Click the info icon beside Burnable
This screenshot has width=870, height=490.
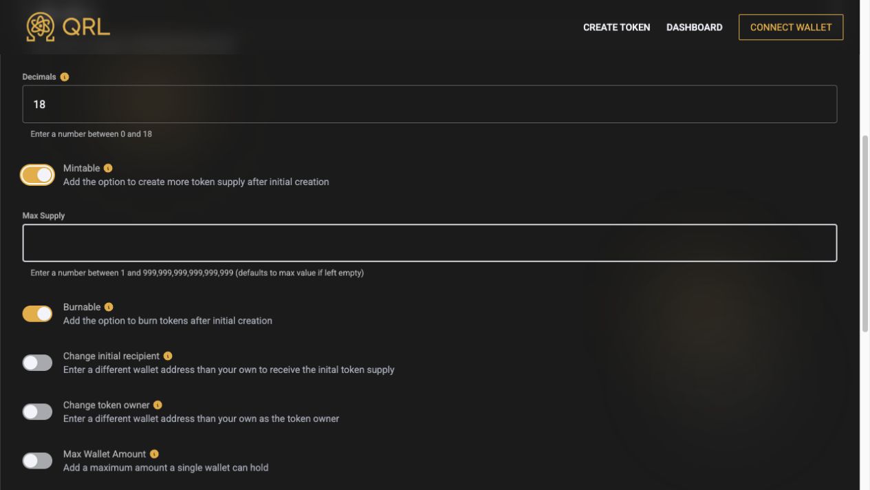pos(109,307)
